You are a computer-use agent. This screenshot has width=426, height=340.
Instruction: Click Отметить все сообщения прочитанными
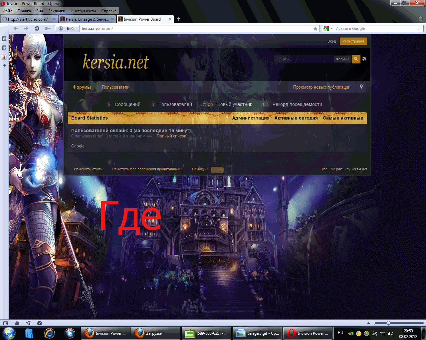(147, 169)
